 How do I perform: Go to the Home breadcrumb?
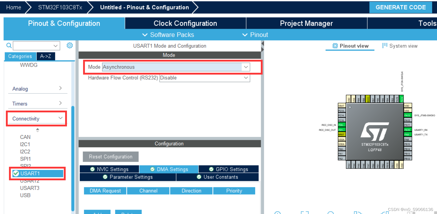(x=14, y=7)
